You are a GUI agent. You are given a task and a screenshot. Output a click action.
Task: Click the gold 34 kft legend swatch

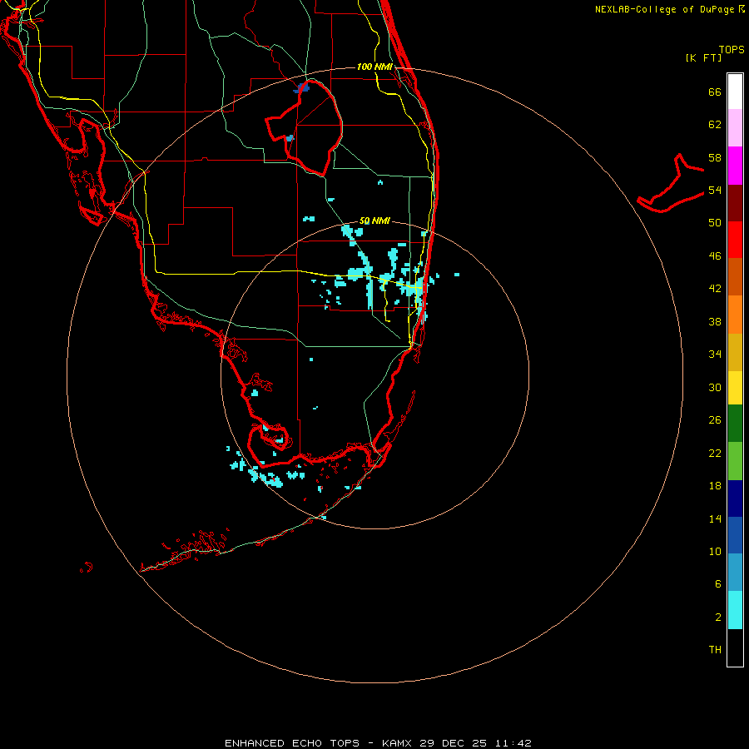coord(735,352)
